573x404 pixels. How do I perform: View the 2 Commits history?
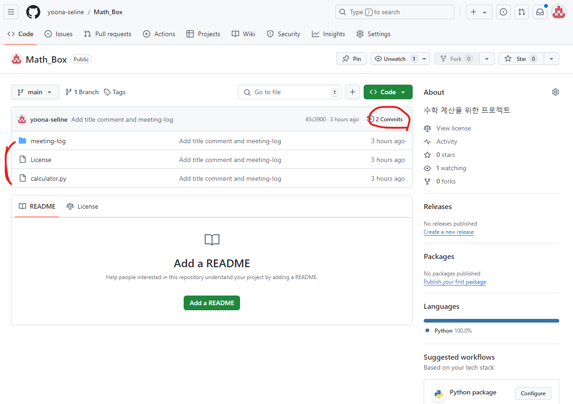[x=385, y=119]
